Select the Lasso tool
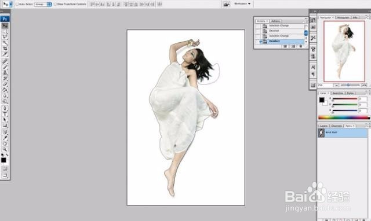The image size is (371, 221). (5, 37)
